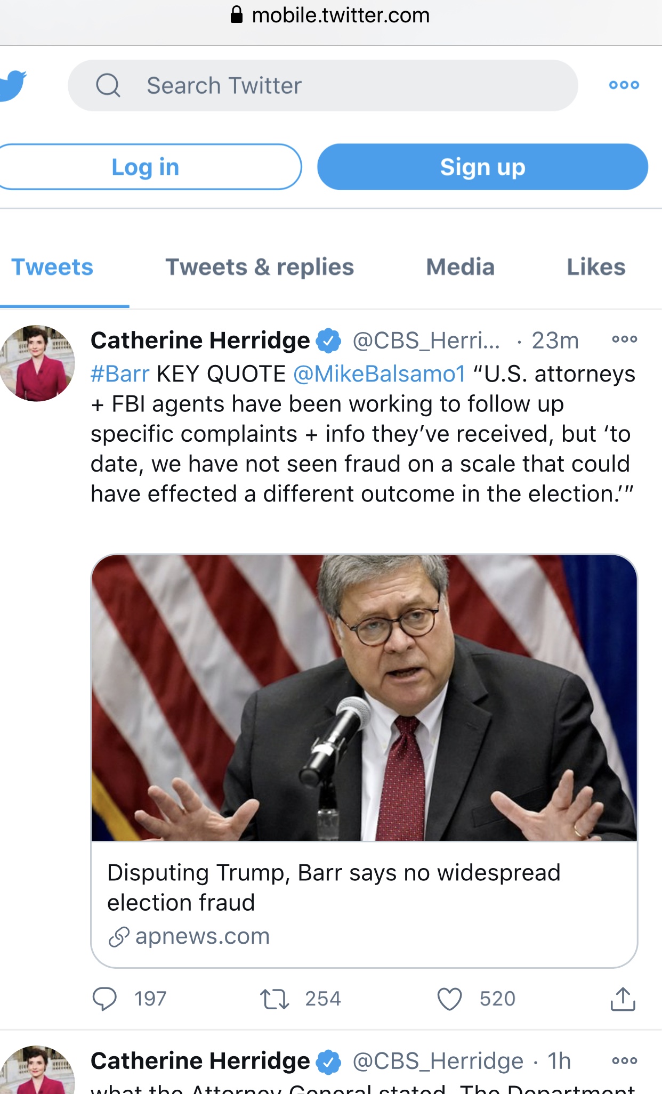Image resolution: width=662 pixels, height=1094 pixels.
Task: Click the padlock icon in address bar
Action: (237, 15)
